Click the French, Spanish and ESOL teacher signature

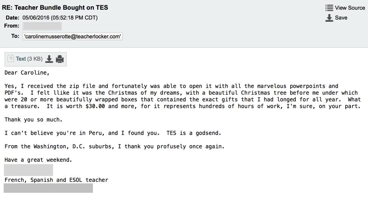point(56,180)
